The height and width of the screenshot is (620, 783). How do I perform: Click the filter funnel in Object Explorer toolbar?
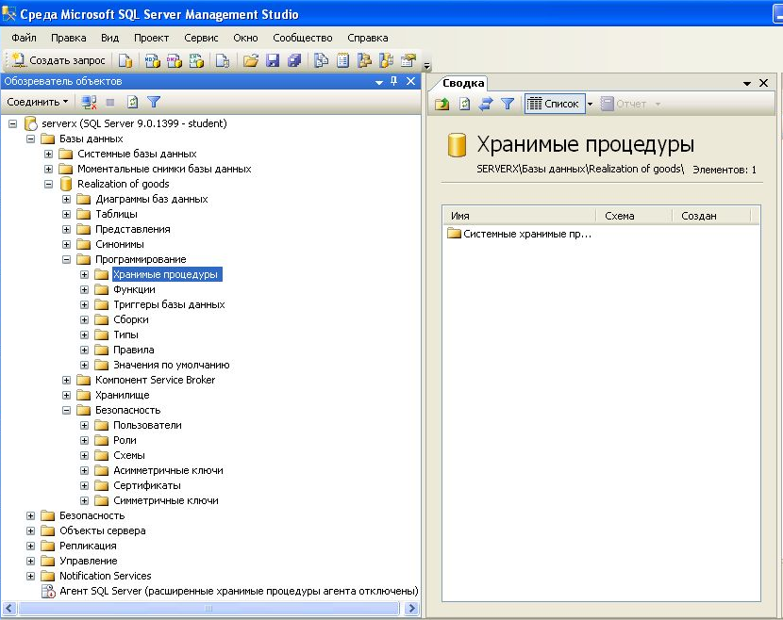pyautogui.click(x=154, y=103)
